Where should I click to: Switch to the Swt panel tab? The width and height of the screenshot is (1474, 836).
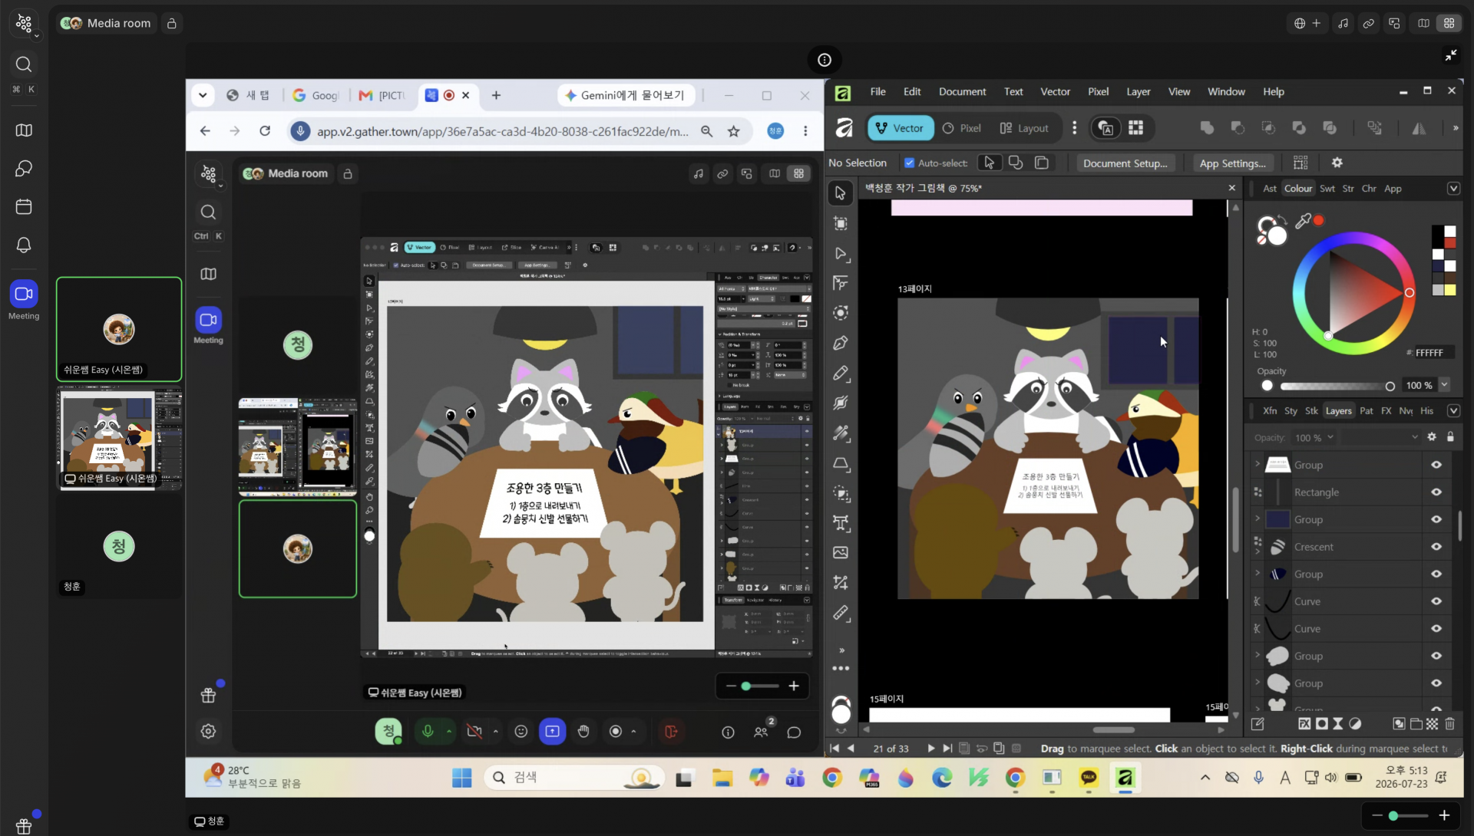pos(1327,189)
